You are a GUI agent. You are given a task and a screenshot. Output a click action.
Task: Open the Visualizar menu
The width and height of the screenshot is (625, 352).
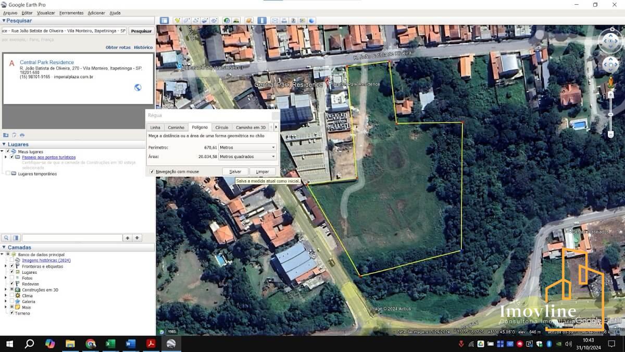[x=46, y=13]
